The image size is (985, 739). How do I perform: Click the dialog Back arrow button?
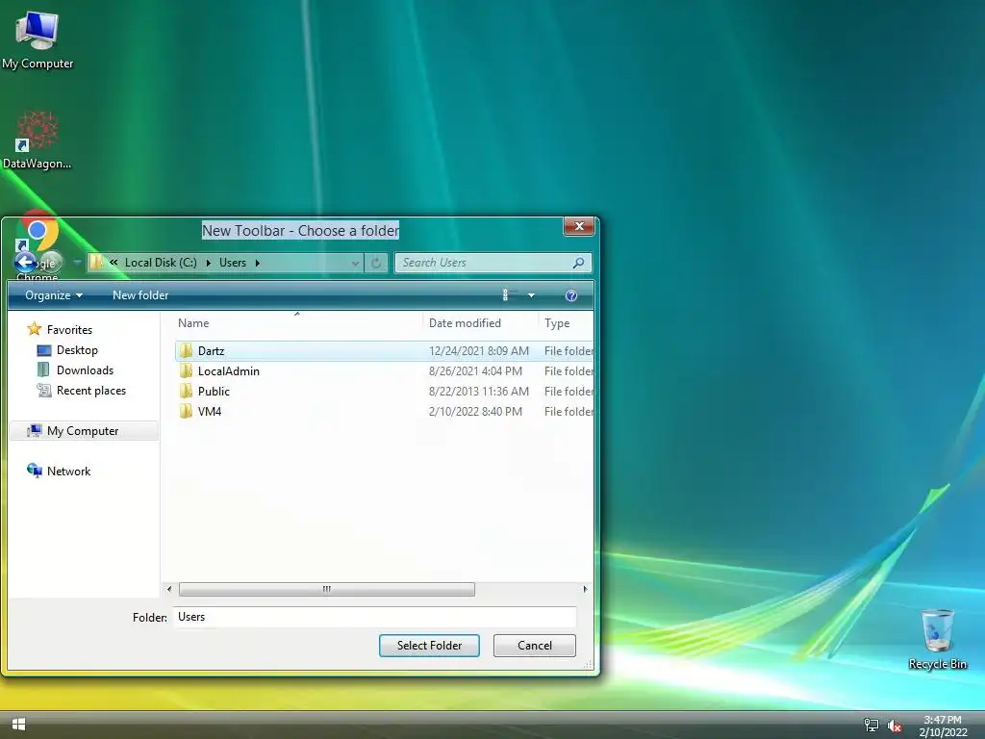click(x=25, y=263)
